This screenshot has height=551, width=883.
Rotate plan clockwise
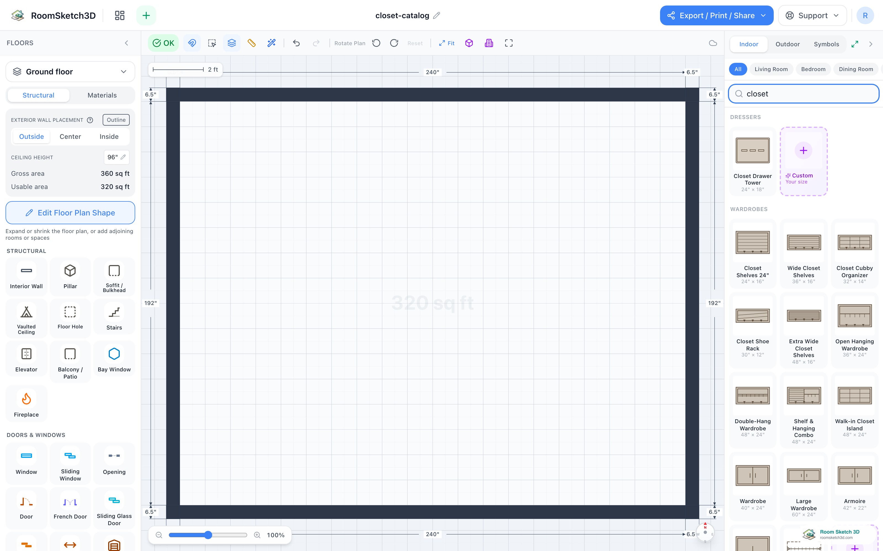394,43
